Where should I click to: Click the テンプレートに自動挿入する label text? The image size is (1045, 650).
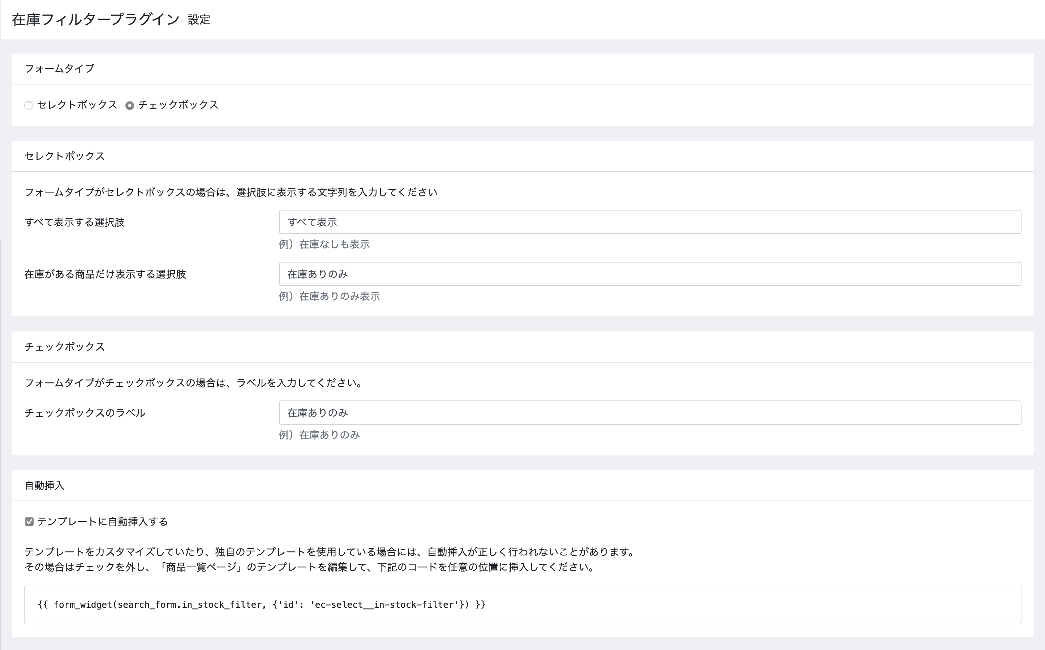tap(102, 521)
